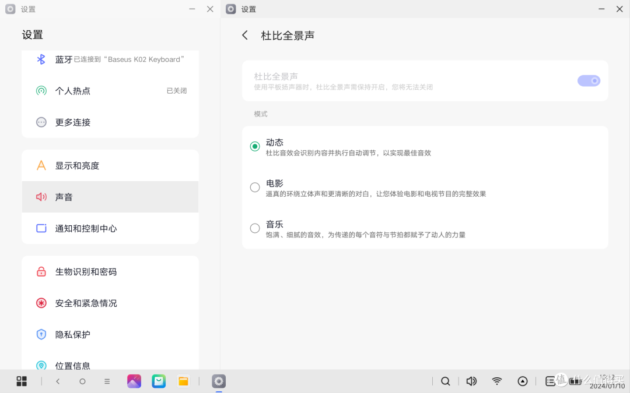Open the taskbar search magnifier
Viewport: 630px width, 393px height.
446,381
